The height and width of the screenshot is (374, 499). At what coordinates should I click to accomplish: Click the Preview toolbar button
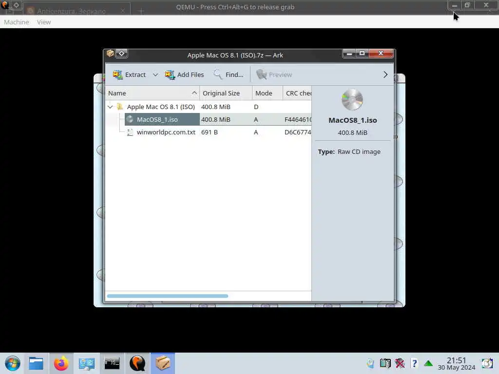274,75
